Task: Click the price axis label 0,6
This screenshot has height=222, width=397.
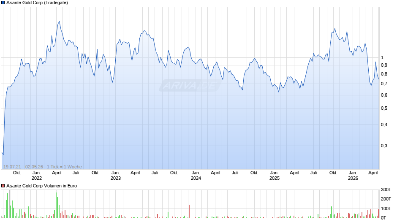Action: point(384,95)
